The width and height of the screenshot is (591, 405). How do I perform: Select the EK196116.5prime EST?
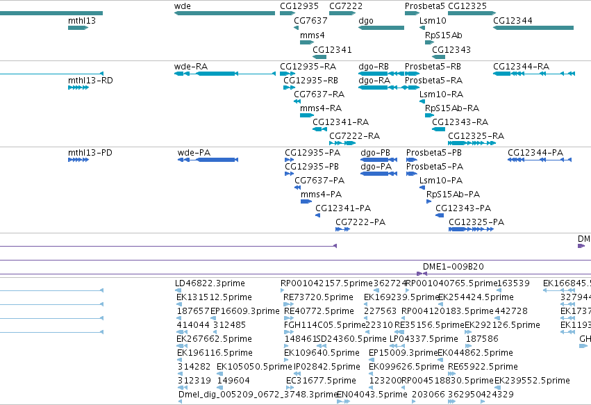pyautogui.click(x=179, y=360)
